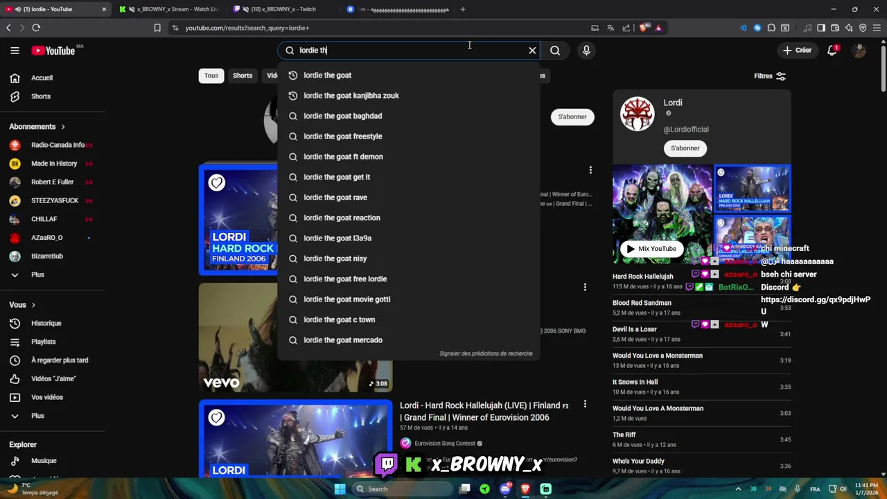The width and height of the screenshot is (887, 499).
Task: Click the Créer button
Action: coord(797,50)
